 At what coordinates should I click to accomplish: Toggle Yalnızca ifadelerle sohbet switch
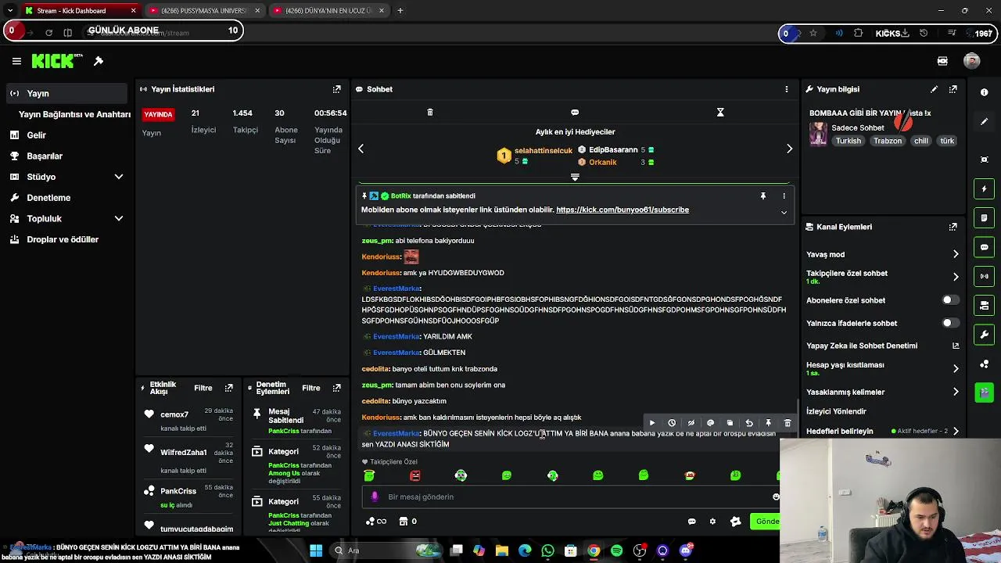(x=950, y=323)
